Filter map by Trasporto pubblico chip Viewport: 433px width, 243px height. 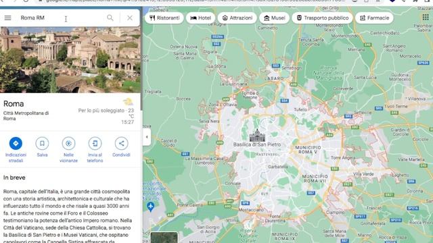(322, 18)
